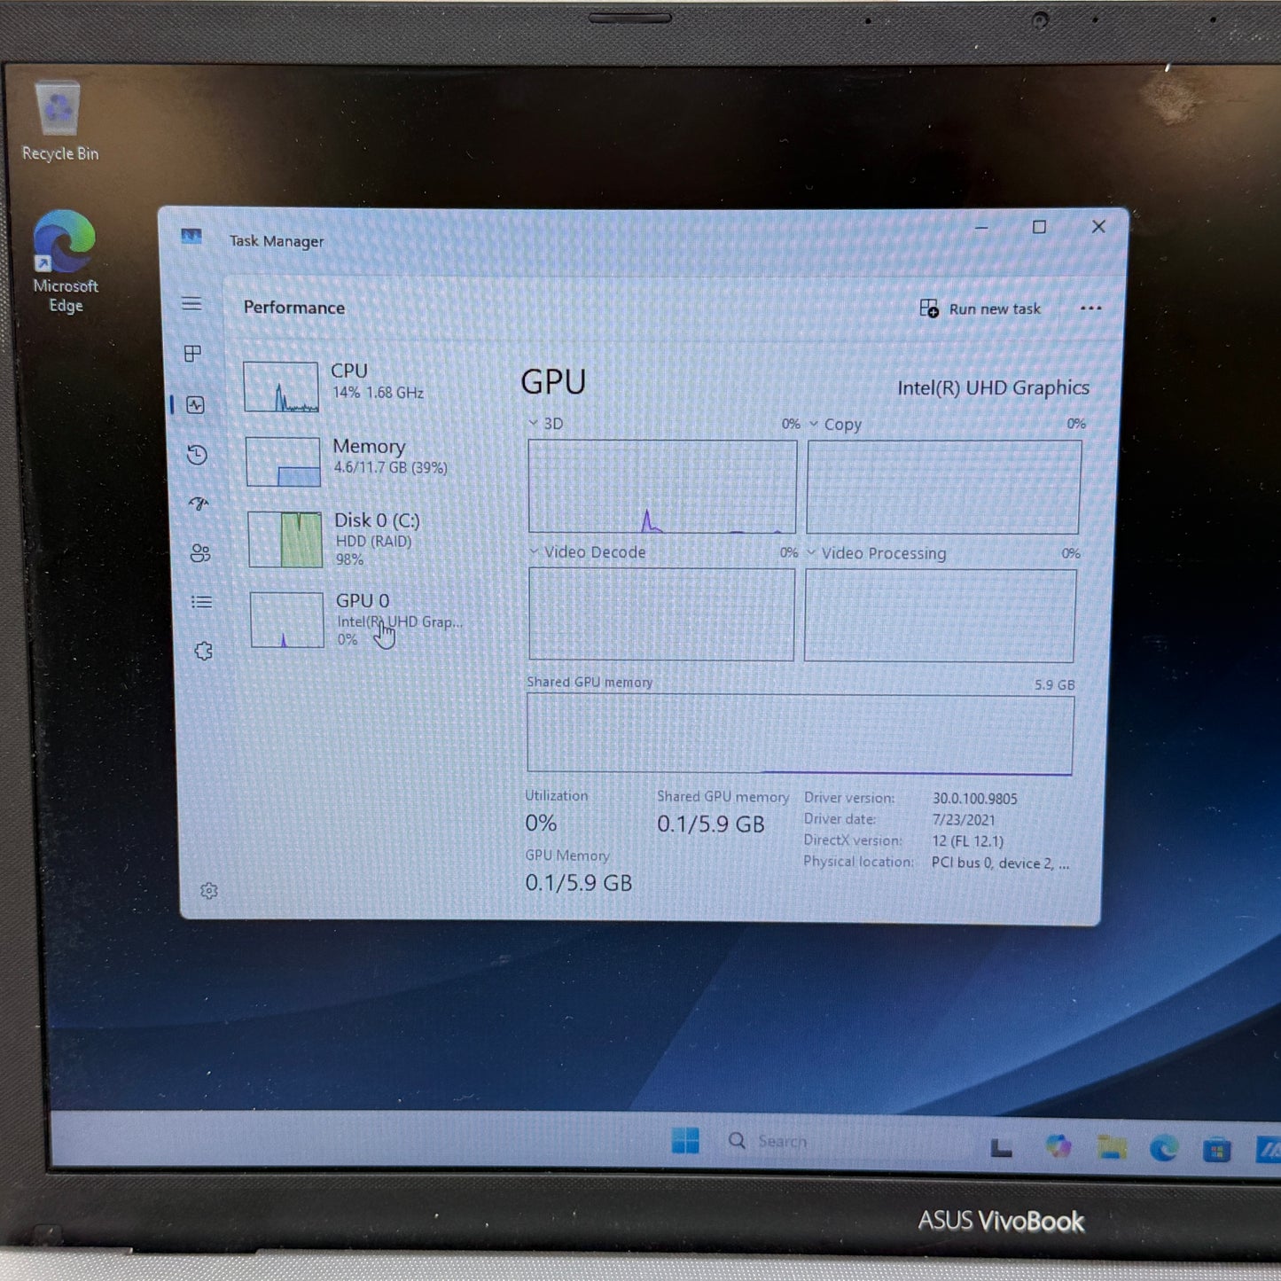Viewport: 1281px width, 1281px height.
Task: Collapse the 3D graph section
Action: [x=534, y=424]
